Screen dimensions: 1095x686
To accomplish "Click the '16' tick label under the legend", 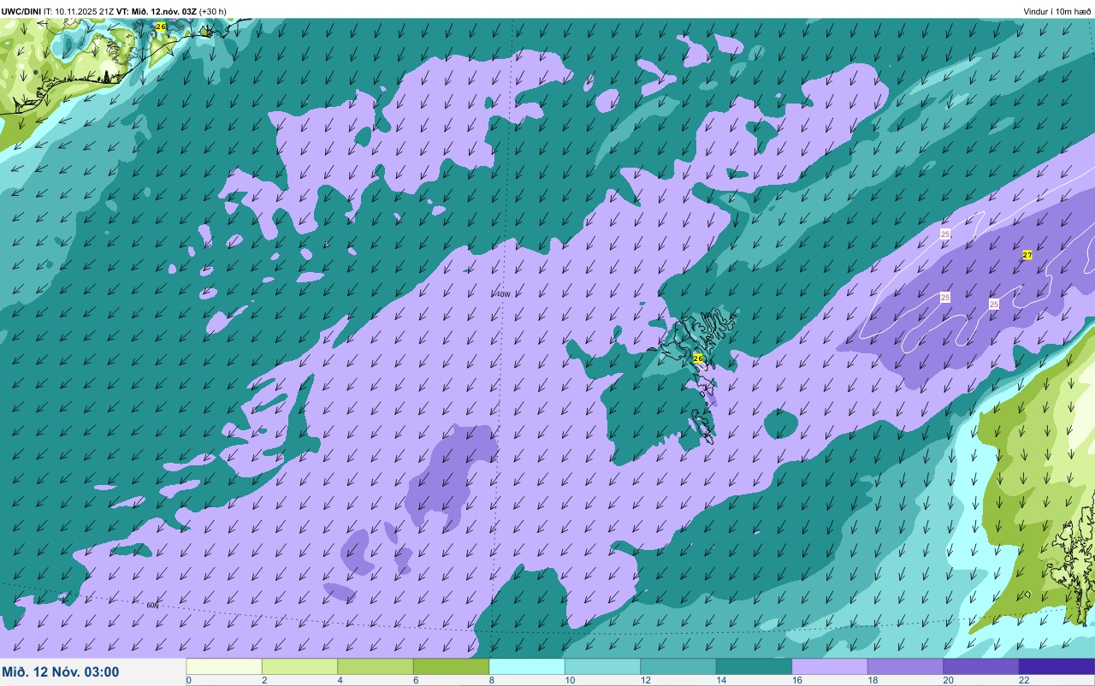I will pos(796,681).
